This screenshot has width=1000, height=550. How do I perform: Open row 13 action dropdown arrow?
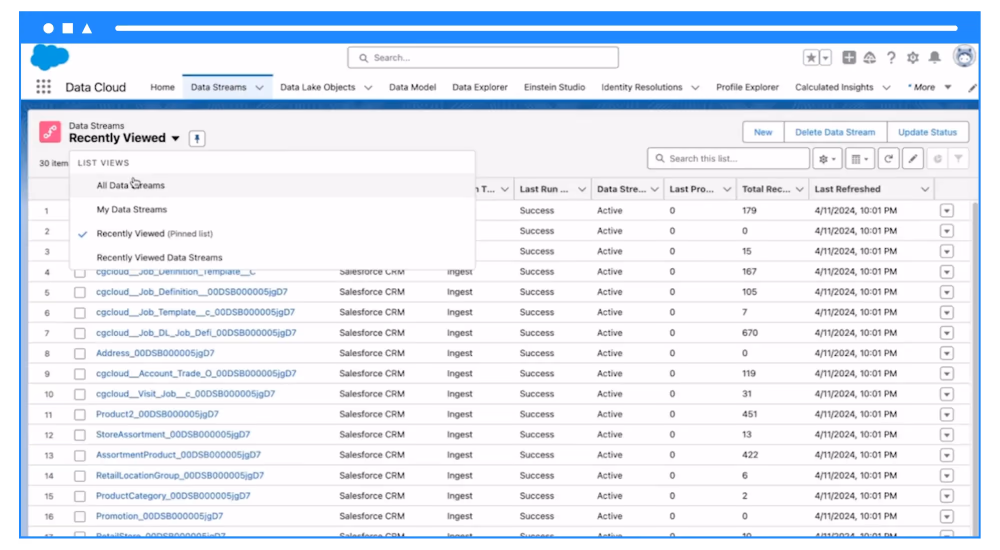(x=946, y=455)
